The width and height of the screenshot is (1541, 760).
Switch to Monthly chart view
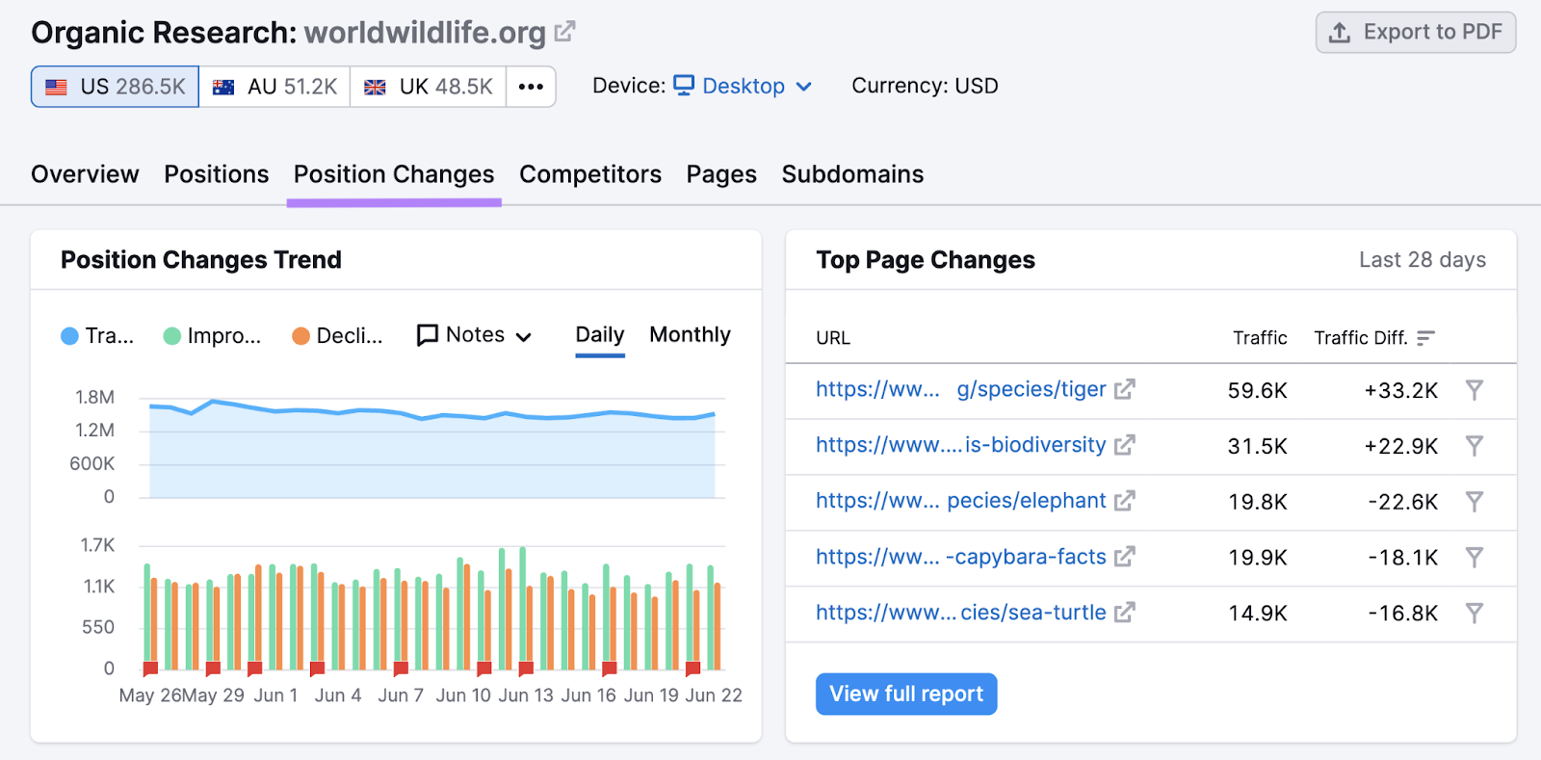(690, 335)
